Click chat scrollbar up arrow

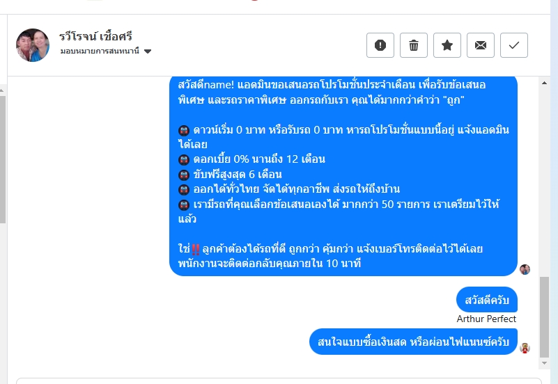click(x=544, y=83)
